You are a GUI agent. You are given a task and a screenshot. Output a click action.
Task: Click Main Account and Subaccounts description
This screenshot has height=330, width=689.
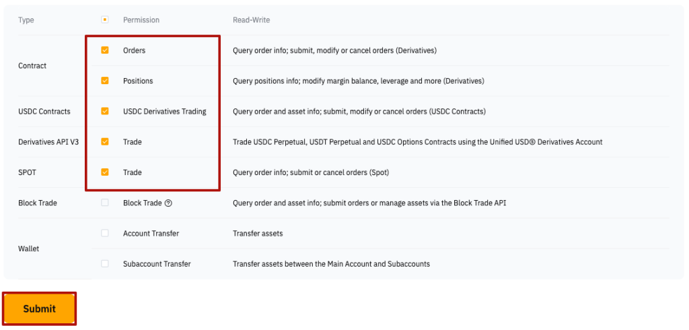click(x=331, y=264)
